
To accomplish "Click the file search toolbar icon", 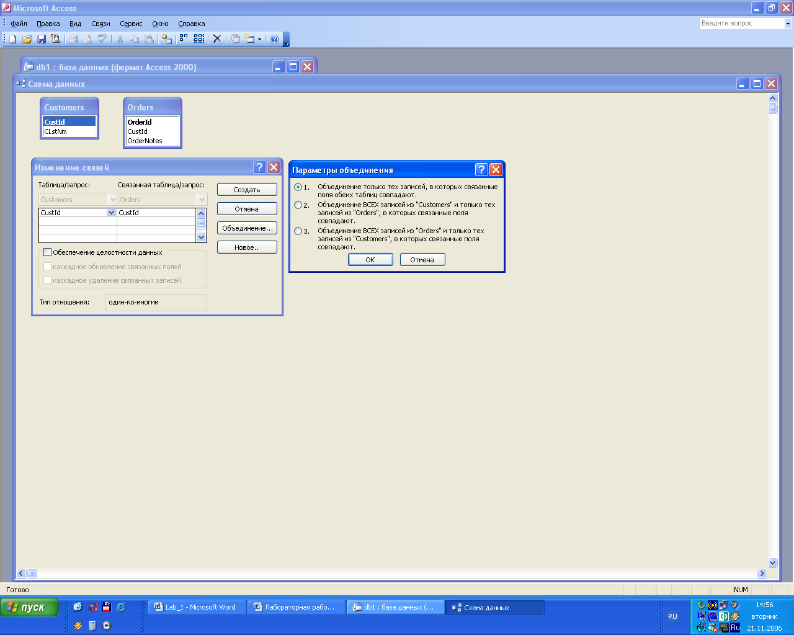I will pos(56,38).
